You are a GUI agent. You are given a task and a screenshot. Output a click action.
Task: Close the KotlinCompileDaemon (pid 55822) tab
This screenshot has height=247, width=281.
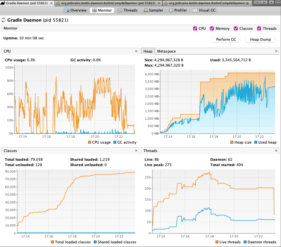[x=159, y=3]
